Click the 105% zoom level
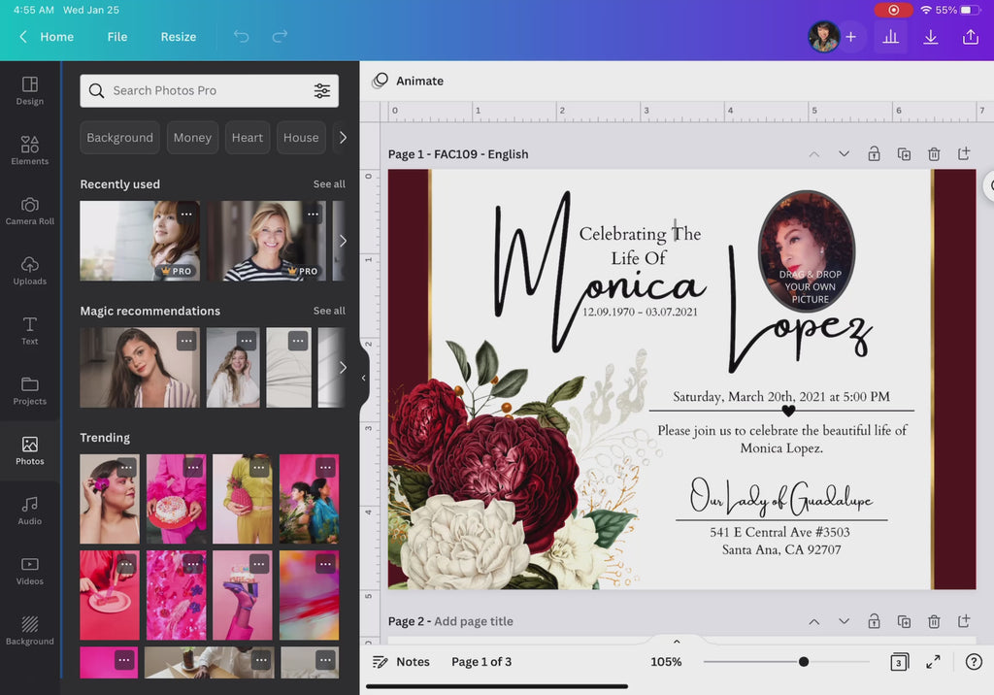Screen dimensions: 994x695 point(666,662)
